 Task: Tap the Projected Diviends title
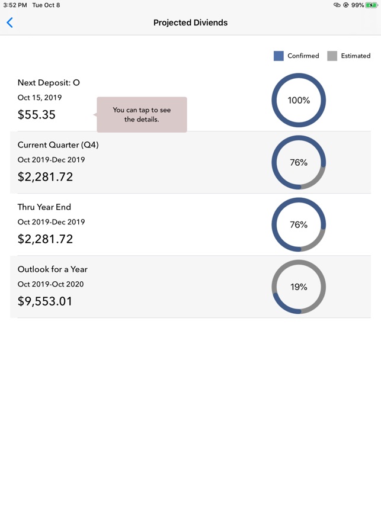[190, 22]
